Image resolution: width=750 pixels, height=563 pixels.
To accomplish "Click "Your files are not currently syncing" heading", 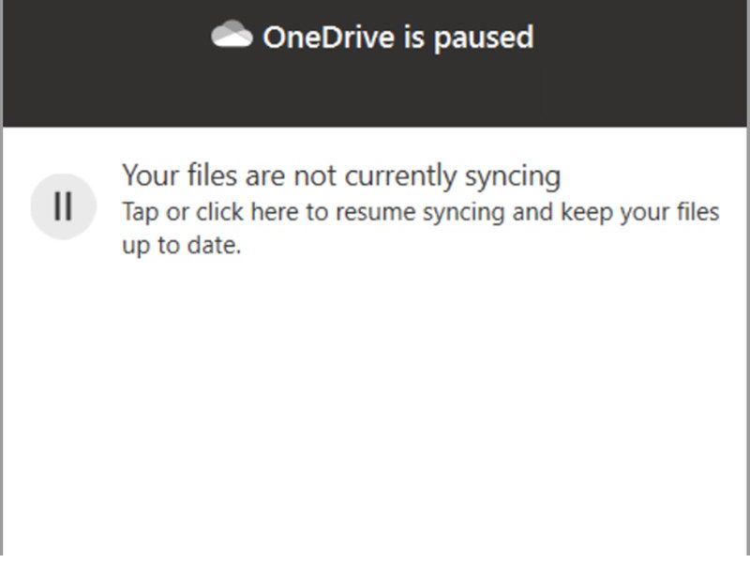I will pyautogui.click(x=341, y=176).
